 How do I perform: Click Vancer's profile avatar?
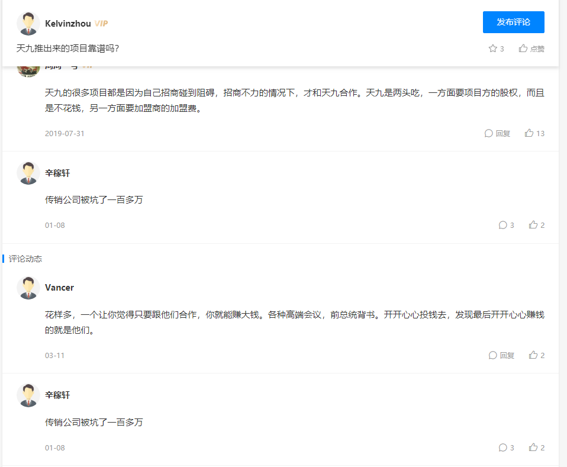coord(28,288)
